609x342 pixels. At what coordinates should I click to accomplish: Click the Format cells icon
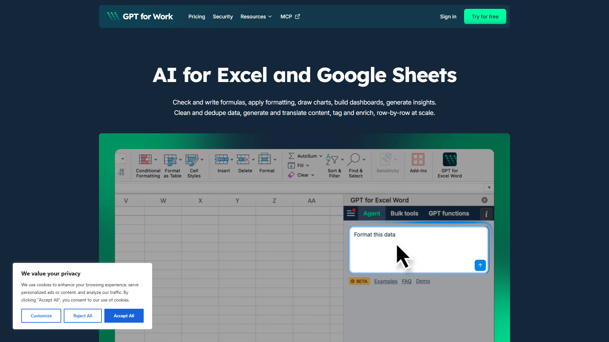[265, 159]
